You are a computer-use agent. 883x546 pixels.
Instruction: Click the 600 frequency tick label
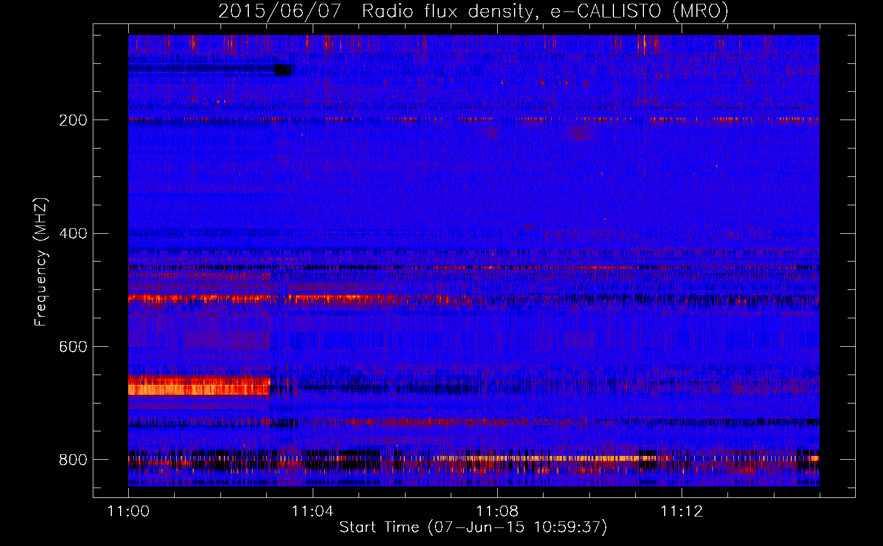(73, 347)
